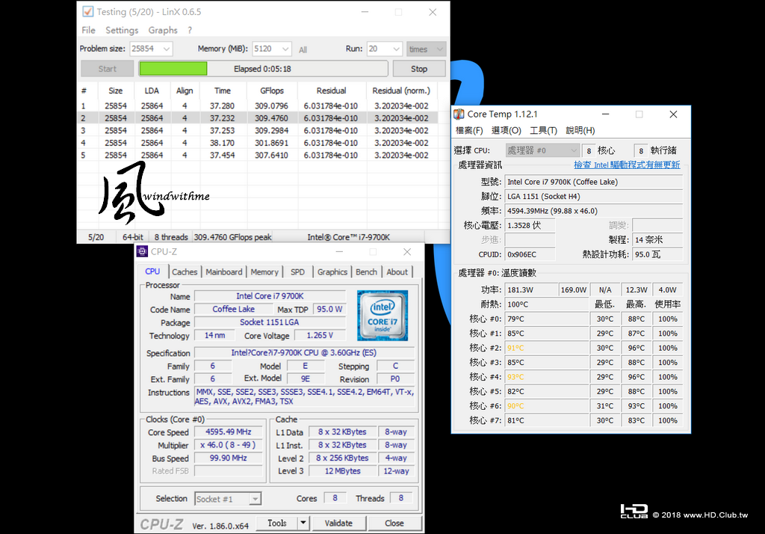The image size is (765, 534).
Task: Click the Close button in CPU-Z
Action: pos(394,523)
